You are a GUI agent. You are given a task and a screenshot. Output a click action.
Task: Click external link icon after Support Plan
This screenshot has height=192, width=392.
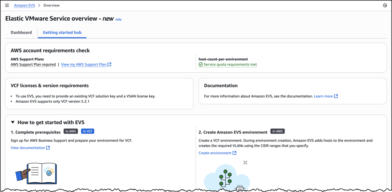(109, 65)
